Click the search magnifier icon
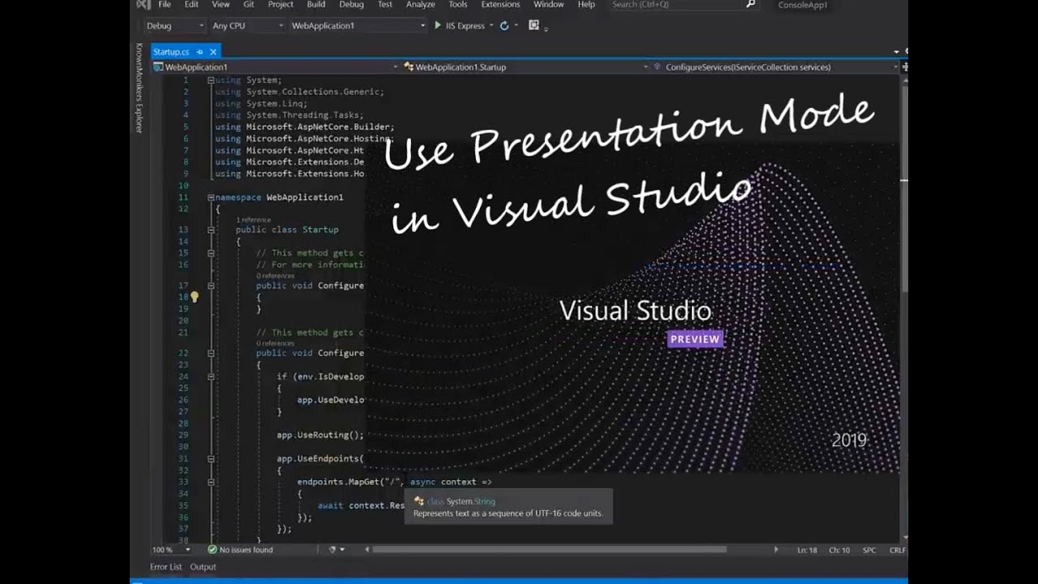The image size is (1038, 584). (x=750, y=4)
